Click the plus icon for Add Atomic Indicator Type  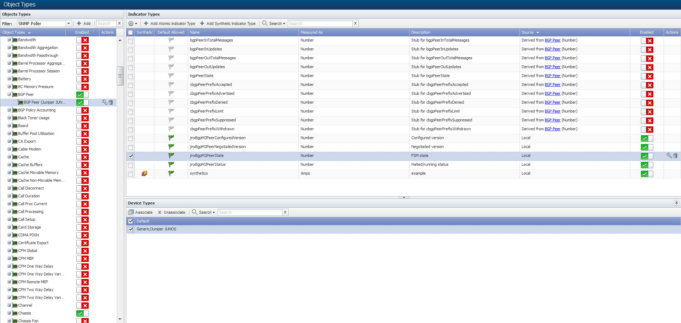tap(146, 23)
